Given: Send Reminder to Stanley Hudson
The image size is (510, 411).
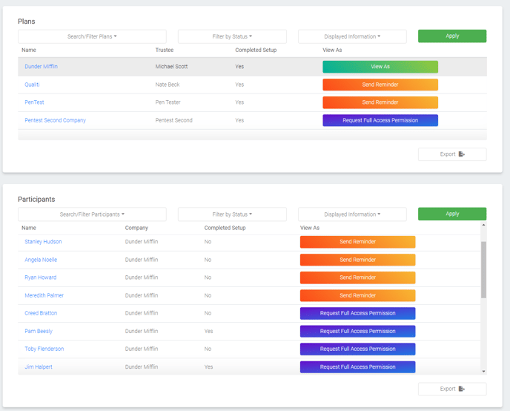Looking at the screenshot, I should click(357, 242).
